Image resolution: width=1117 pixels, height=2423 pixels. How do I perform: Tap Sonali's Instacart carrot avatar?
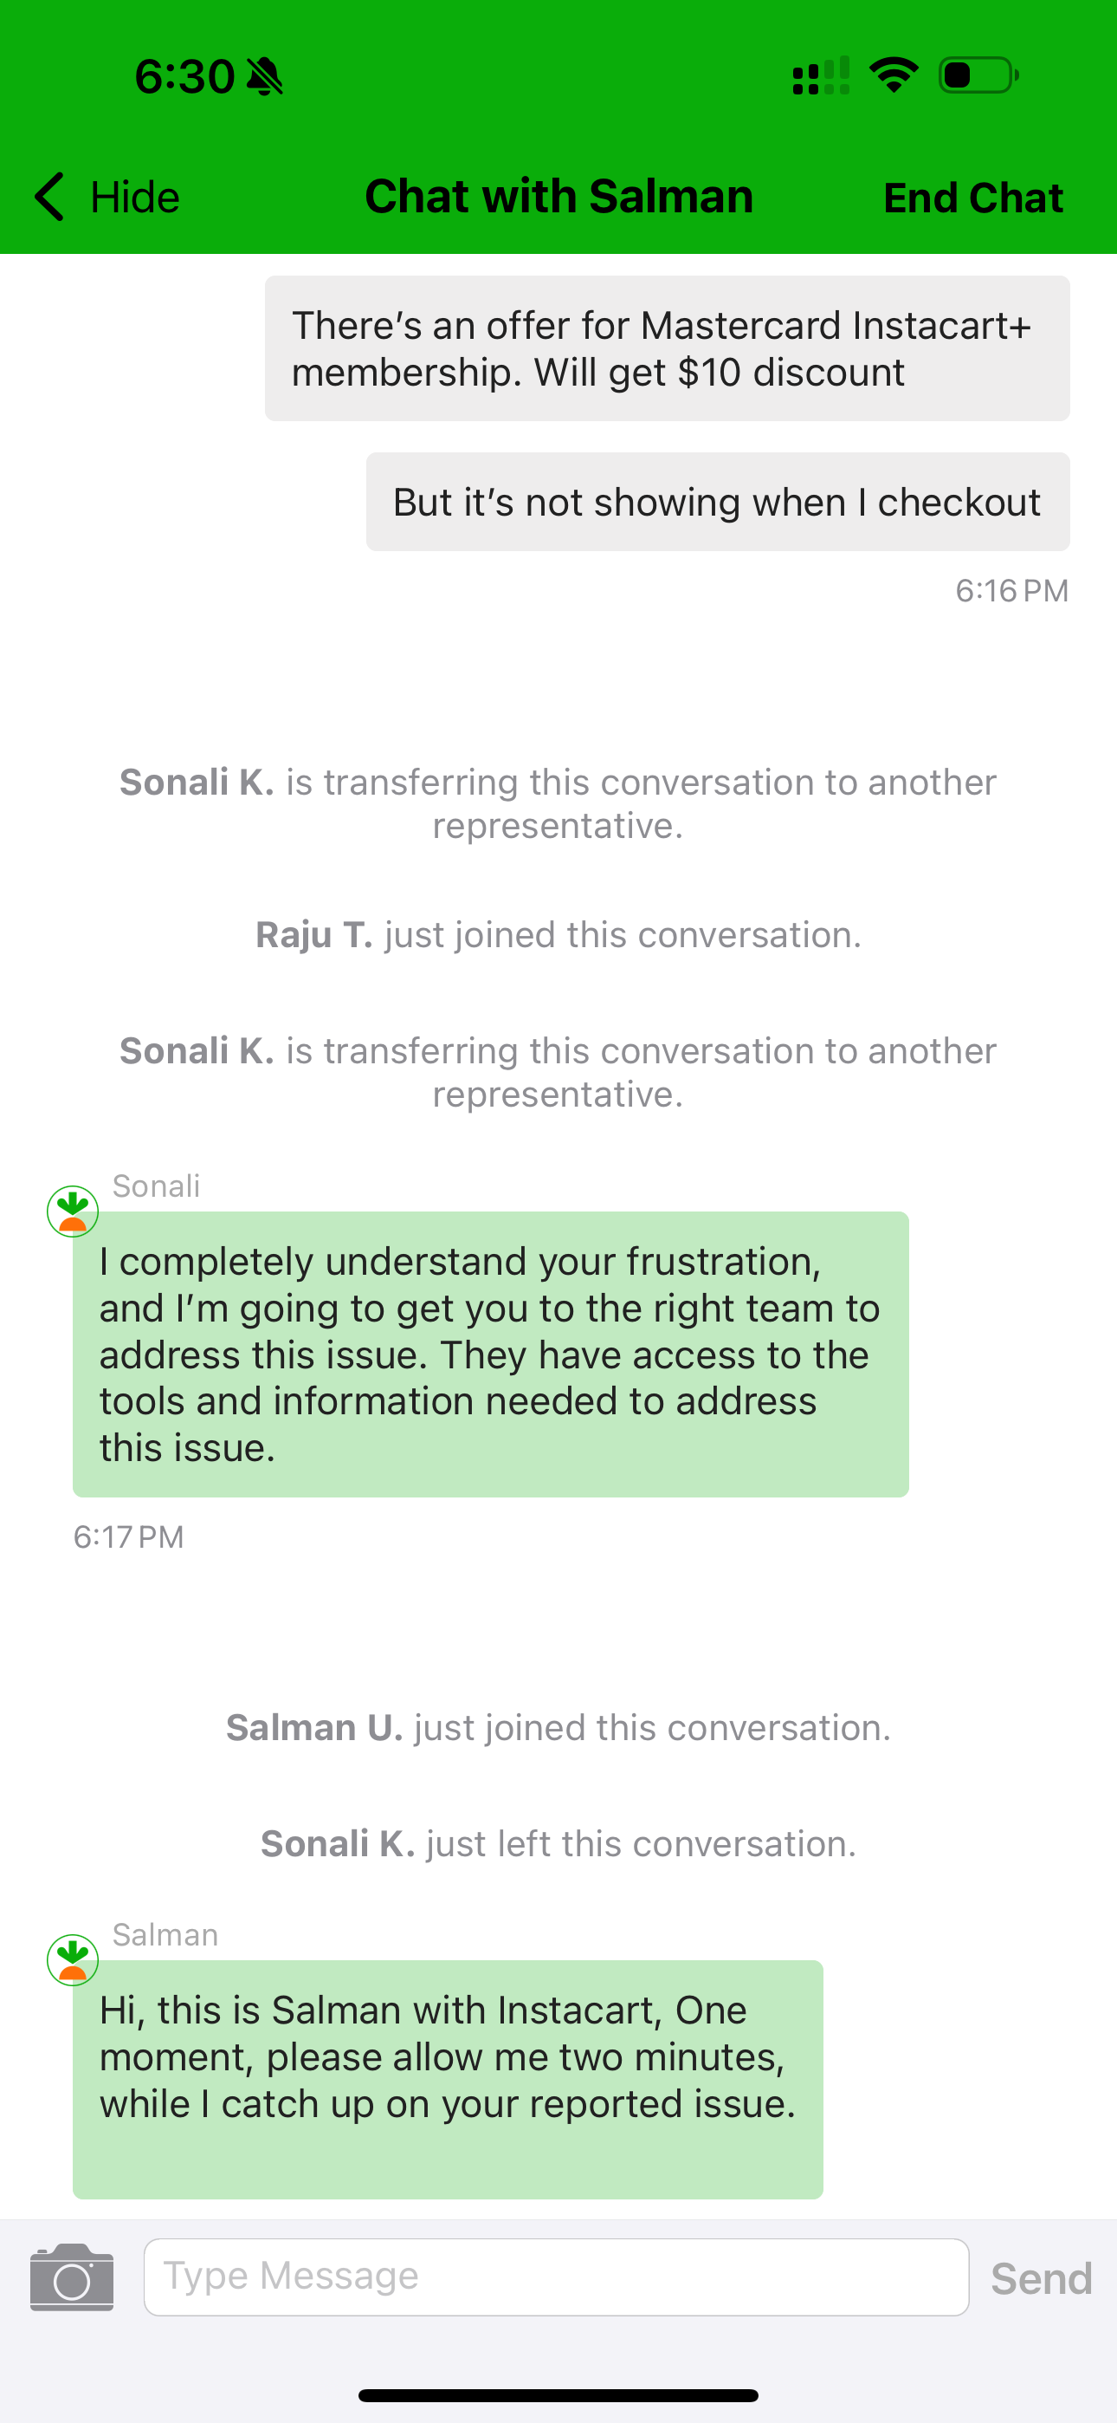[73, 1211]
